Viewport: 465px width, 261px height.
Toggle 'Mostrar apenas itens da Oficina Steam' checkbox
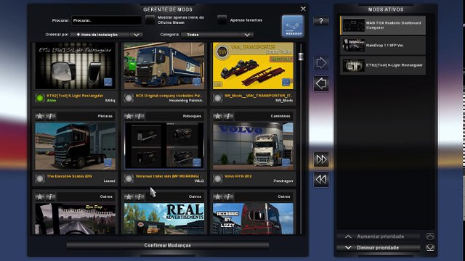click(x=150, y=20)
